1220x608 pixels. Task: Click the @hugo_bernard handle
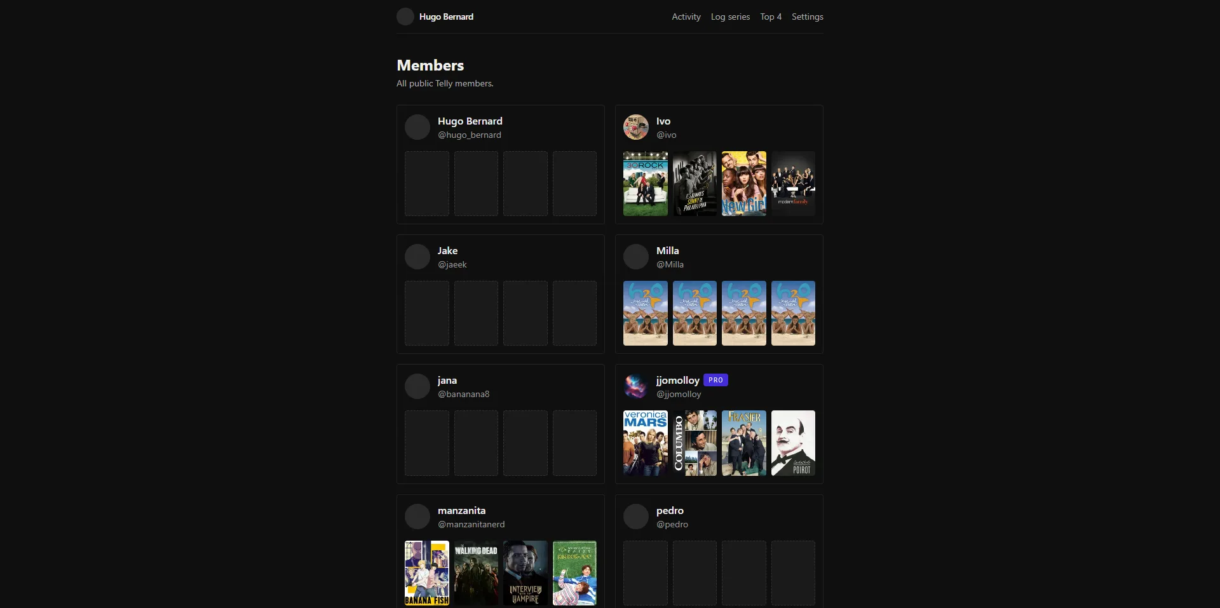coord(470,135)
